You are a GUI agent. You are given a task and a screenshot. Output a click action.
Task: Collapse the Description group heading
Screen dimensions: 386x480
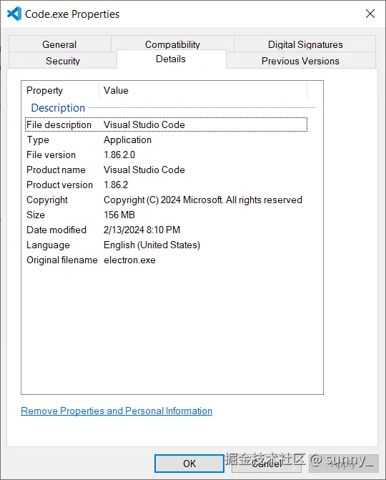58,108
